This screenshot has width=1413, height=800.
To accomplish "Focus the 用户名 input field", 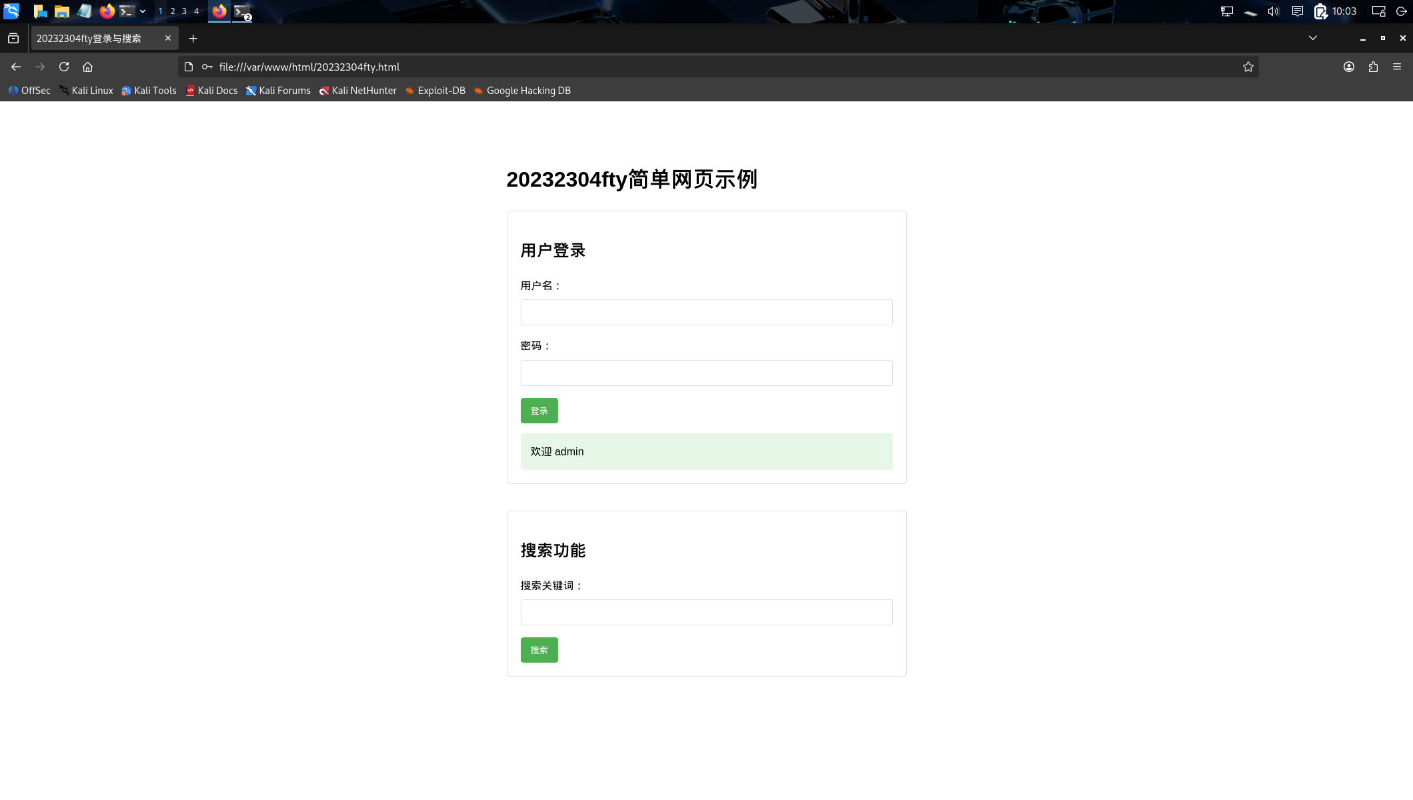I will 706,313.
